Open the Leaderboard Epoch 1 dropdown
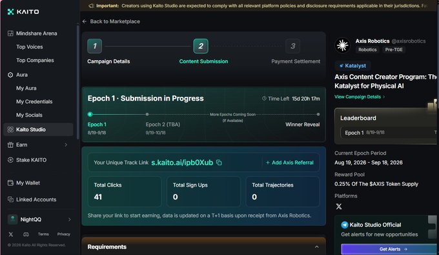This screenshot has height=255, width=439. (389, 133)
